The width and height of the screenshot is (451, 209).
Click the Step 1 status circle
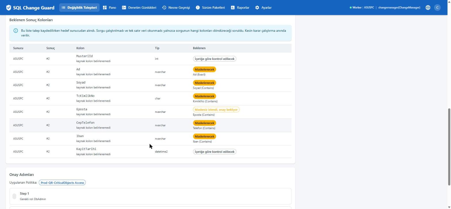pyautogui.click(x=14, y=196)
